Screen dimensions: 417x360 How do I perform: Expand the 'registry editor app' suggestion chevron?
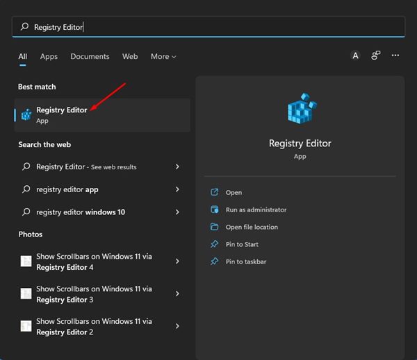click(x=178, y=189)
